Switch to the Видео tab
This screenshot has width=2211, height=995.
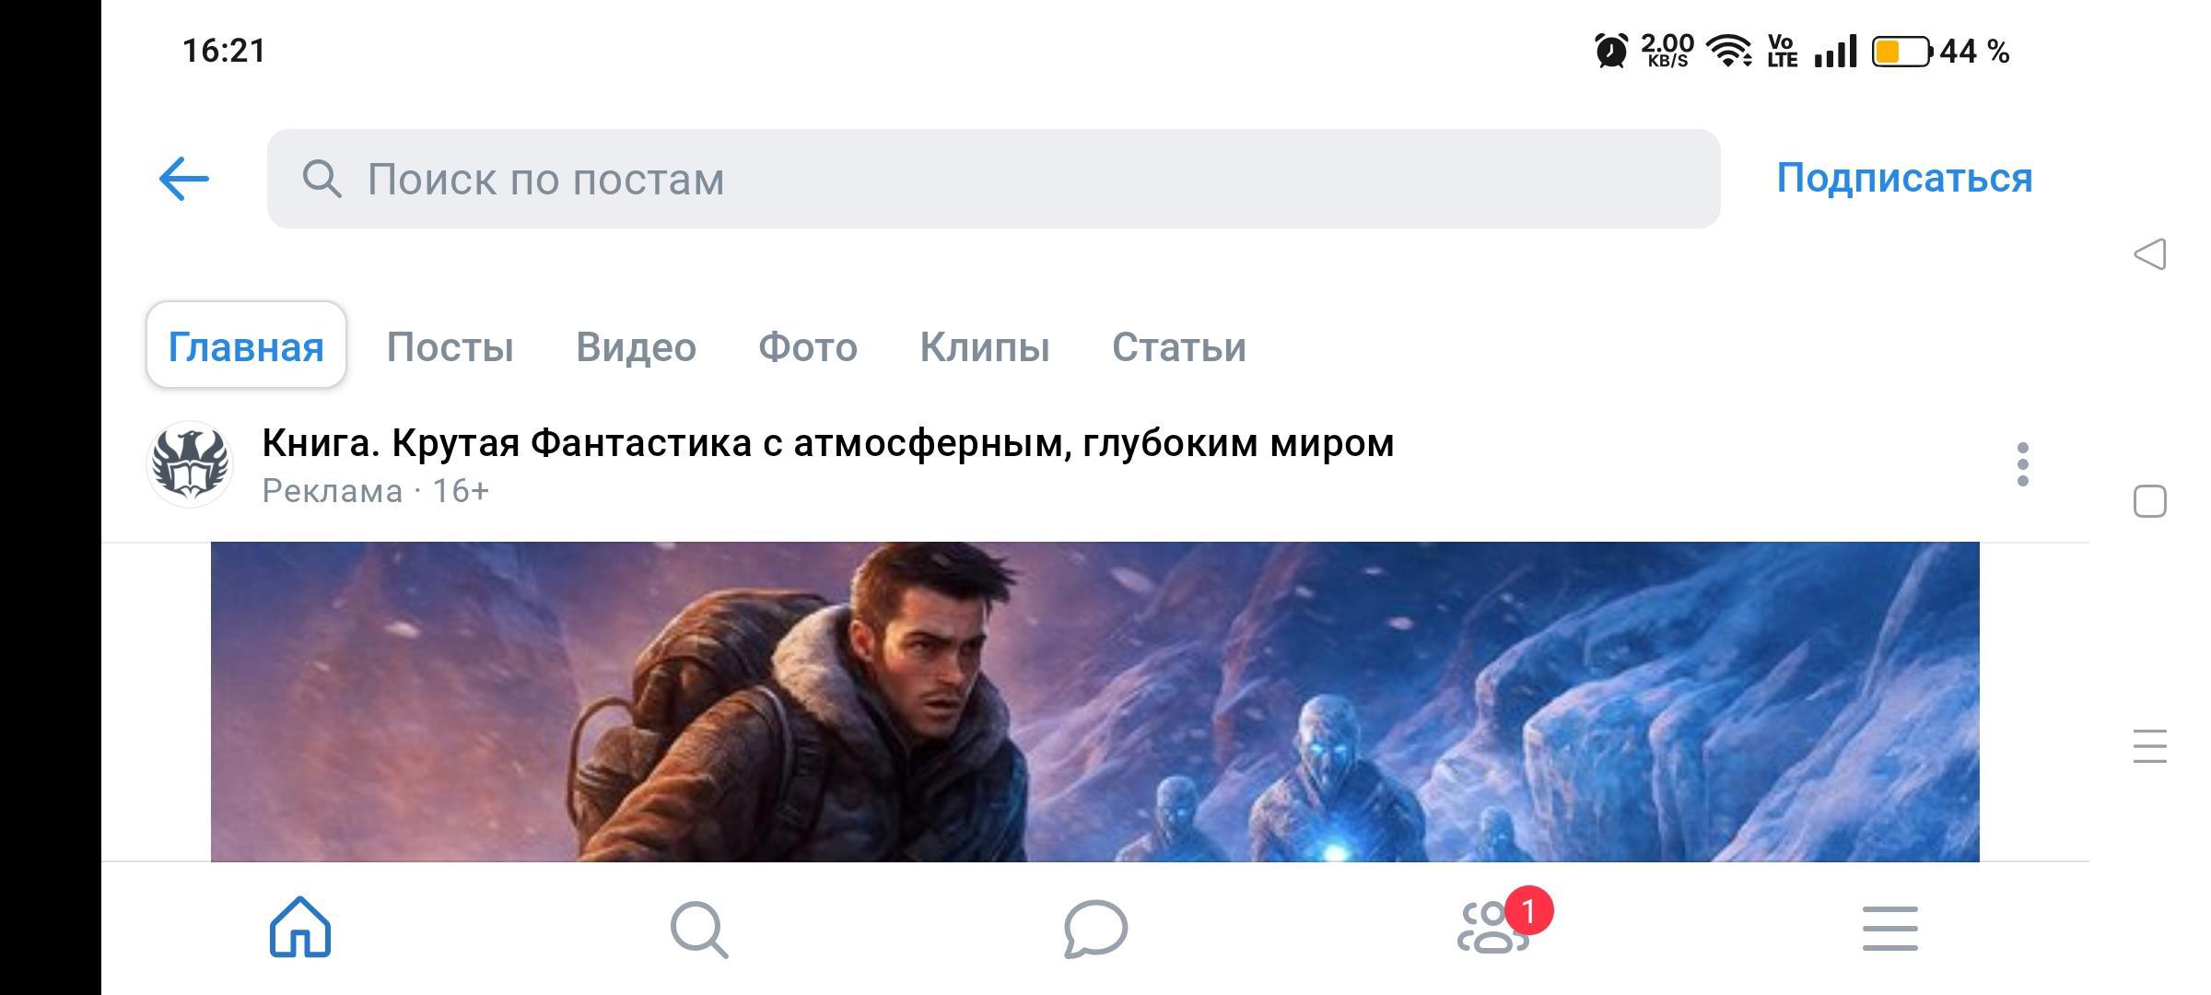coord(636,346)
